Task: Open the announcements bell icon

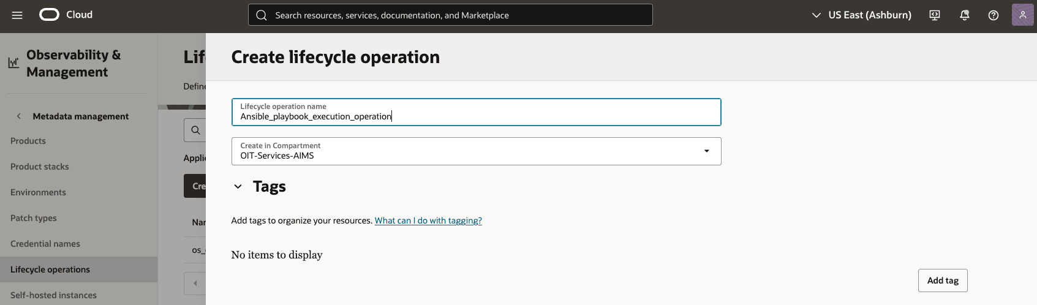Action: click(964, 15)
